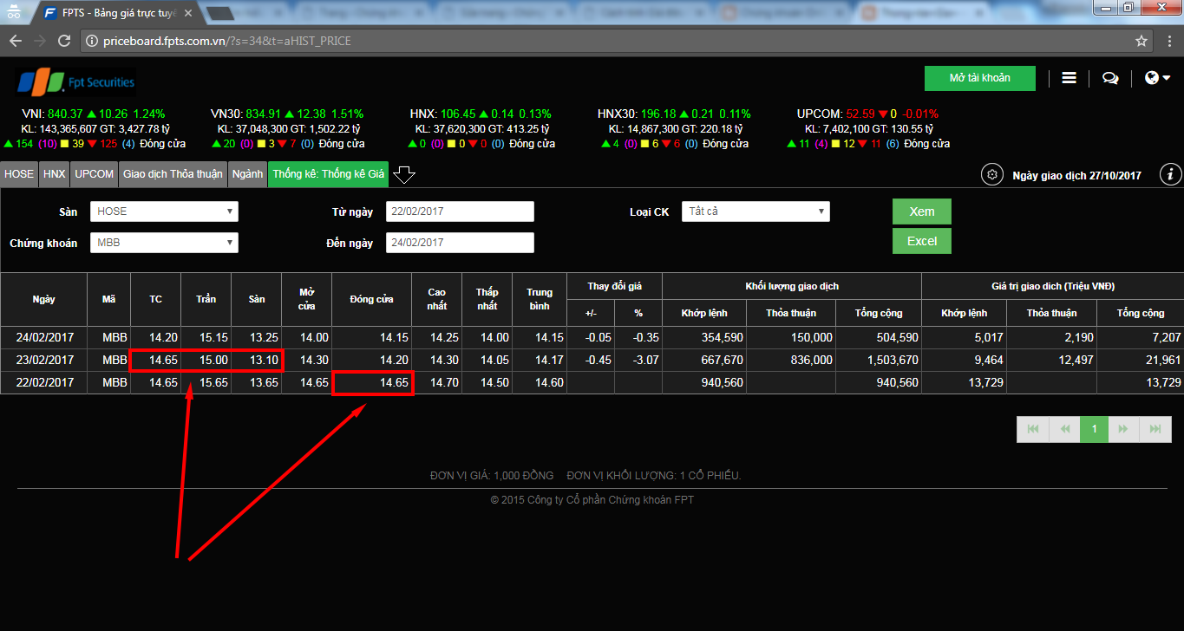Open Chrome menu three-dot icon
This screenshot has height=631, width=1184.
[x=1168, y=41]
